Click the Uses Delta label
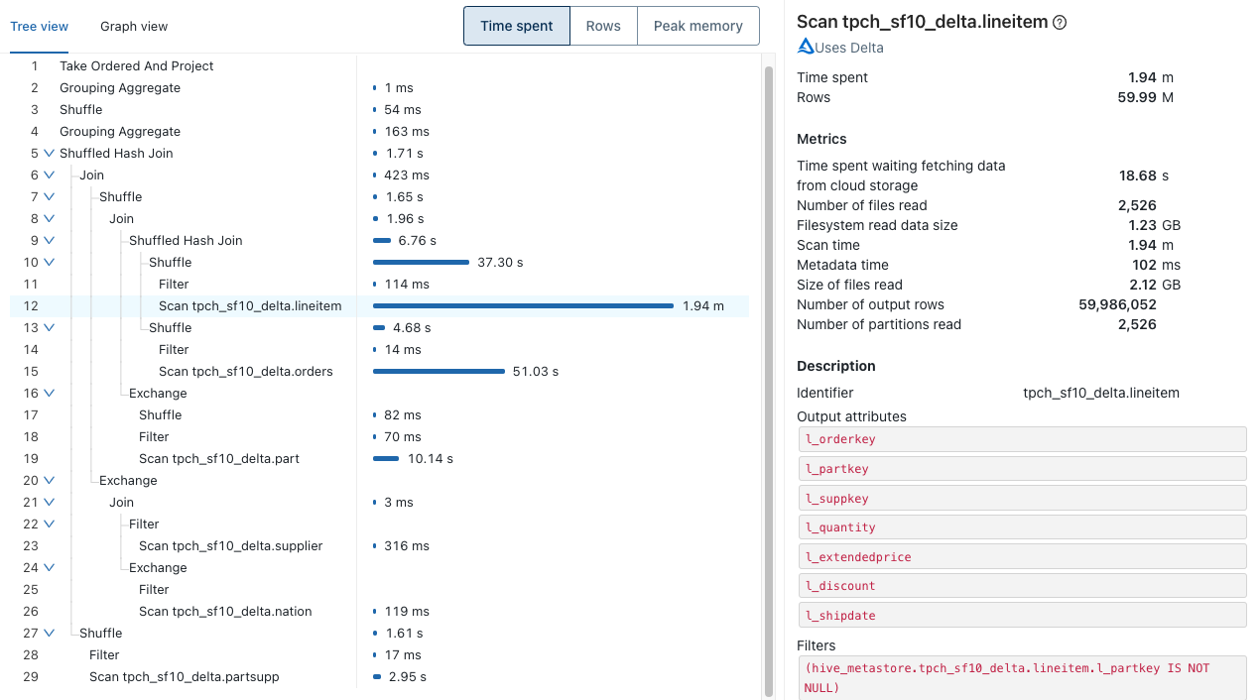The image size is (1260, 700). coord(848,48)
